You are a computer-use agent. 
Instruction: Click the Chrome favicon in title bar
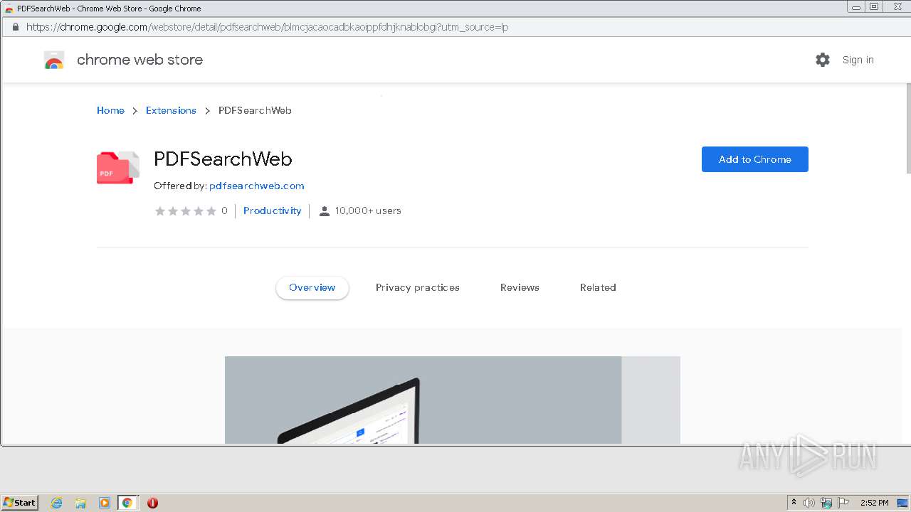9,9
